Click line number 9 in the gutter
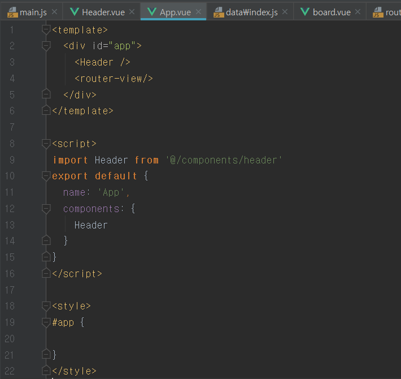 pos(12,160)
